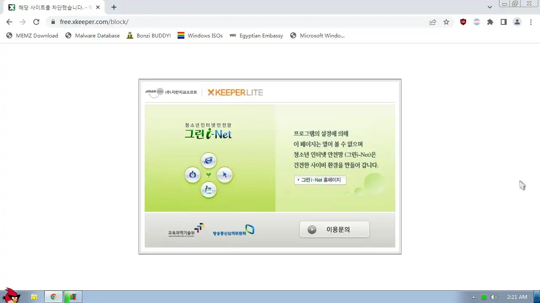
Task: Open the Microsoft Windo... bookmark
Action: coord(318,36)
